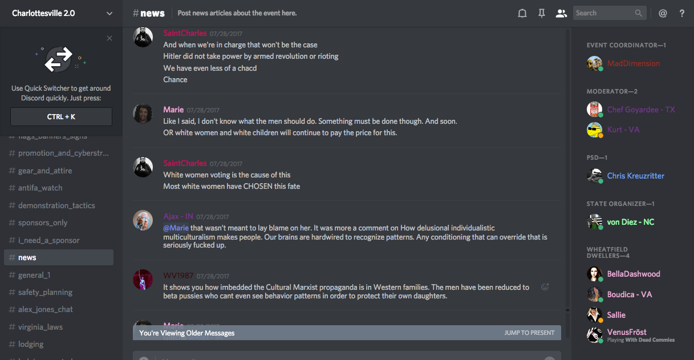The image size is (694, 360).
Task: Switch to the general_1 channel
Action: 34,275
